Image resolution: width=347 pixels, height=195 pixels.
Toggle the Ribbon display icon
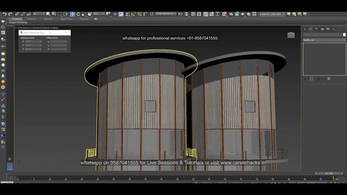pyautogui.click(x=206, y=14)
